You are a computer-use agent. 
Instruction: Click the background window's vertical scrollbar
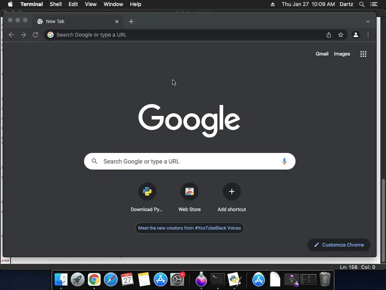(x=383, y=221)
